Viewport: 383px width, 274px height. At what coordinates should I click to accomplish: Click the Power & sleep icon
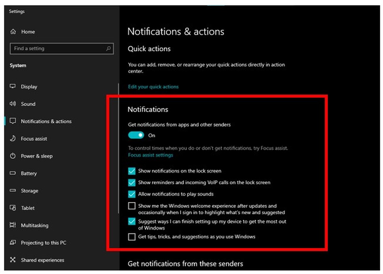point(13,156)
